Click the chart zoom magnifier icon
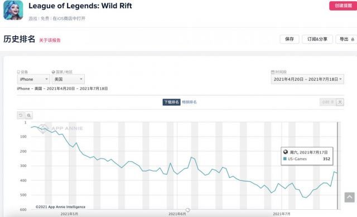 tap(29, 115)
